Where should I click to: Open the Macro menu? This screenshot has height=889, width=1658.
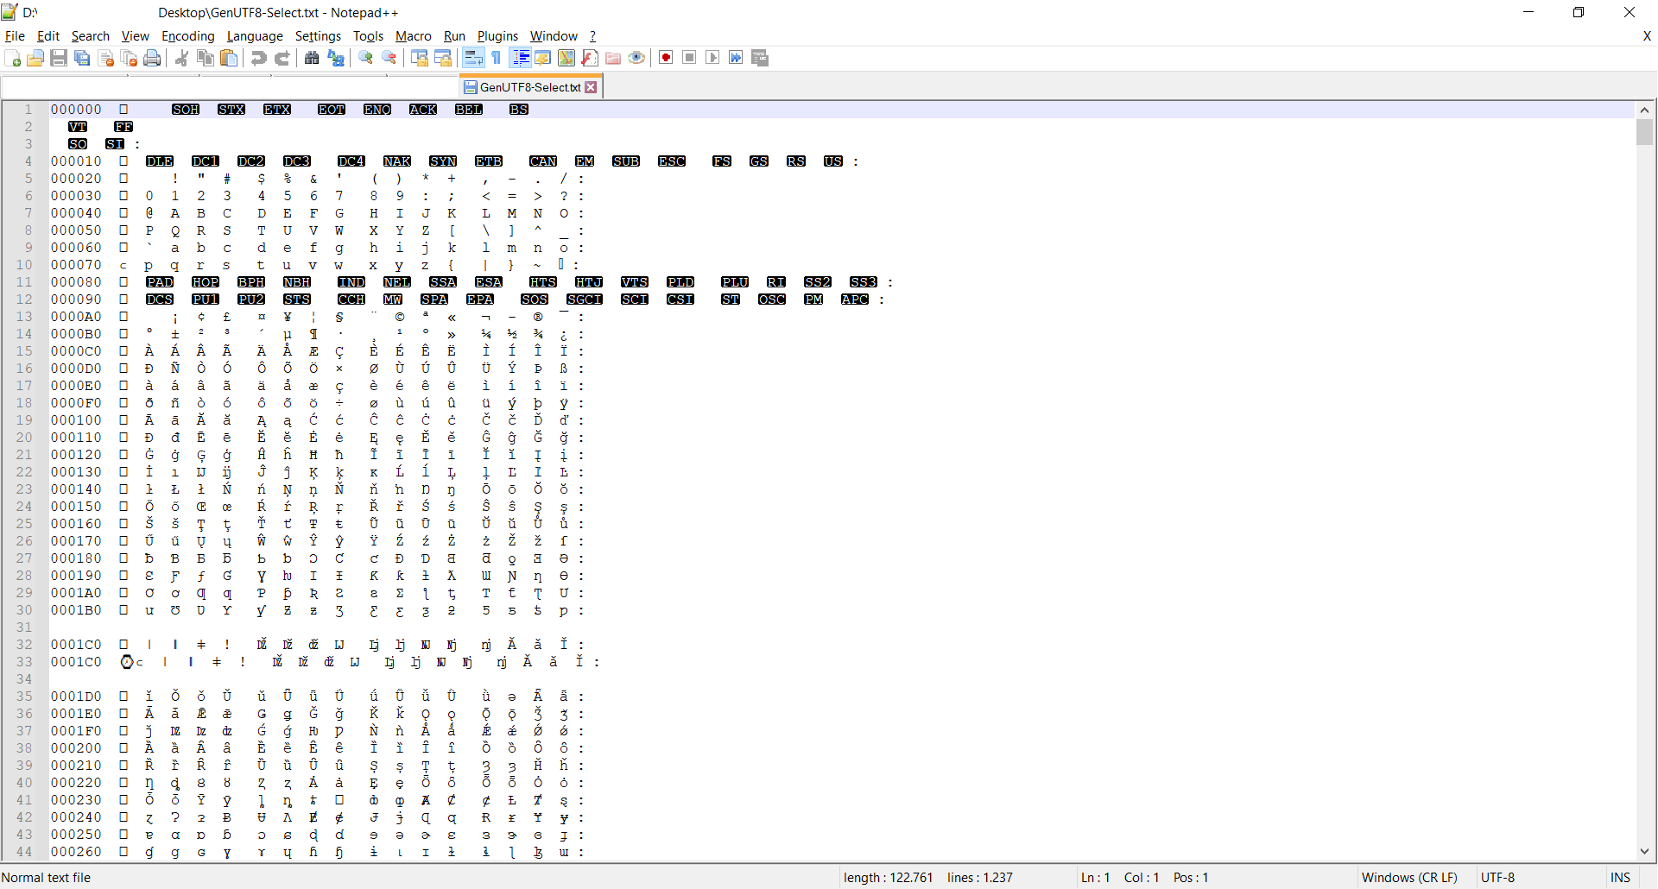413,36
